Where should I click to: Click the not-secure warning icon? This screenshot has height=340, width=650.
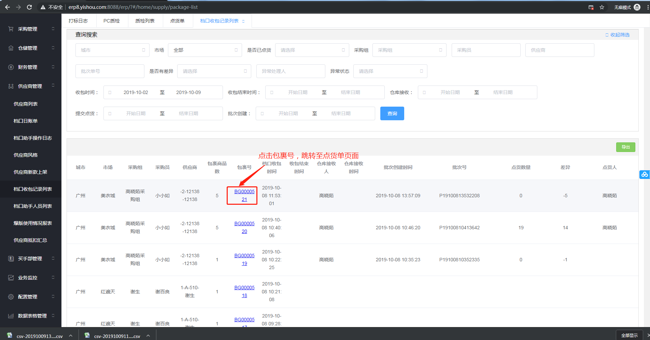click(x=43, y=7)
